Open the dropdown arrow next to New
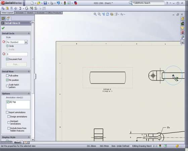This screenshot has height=151, width=188. coord(35,3)
